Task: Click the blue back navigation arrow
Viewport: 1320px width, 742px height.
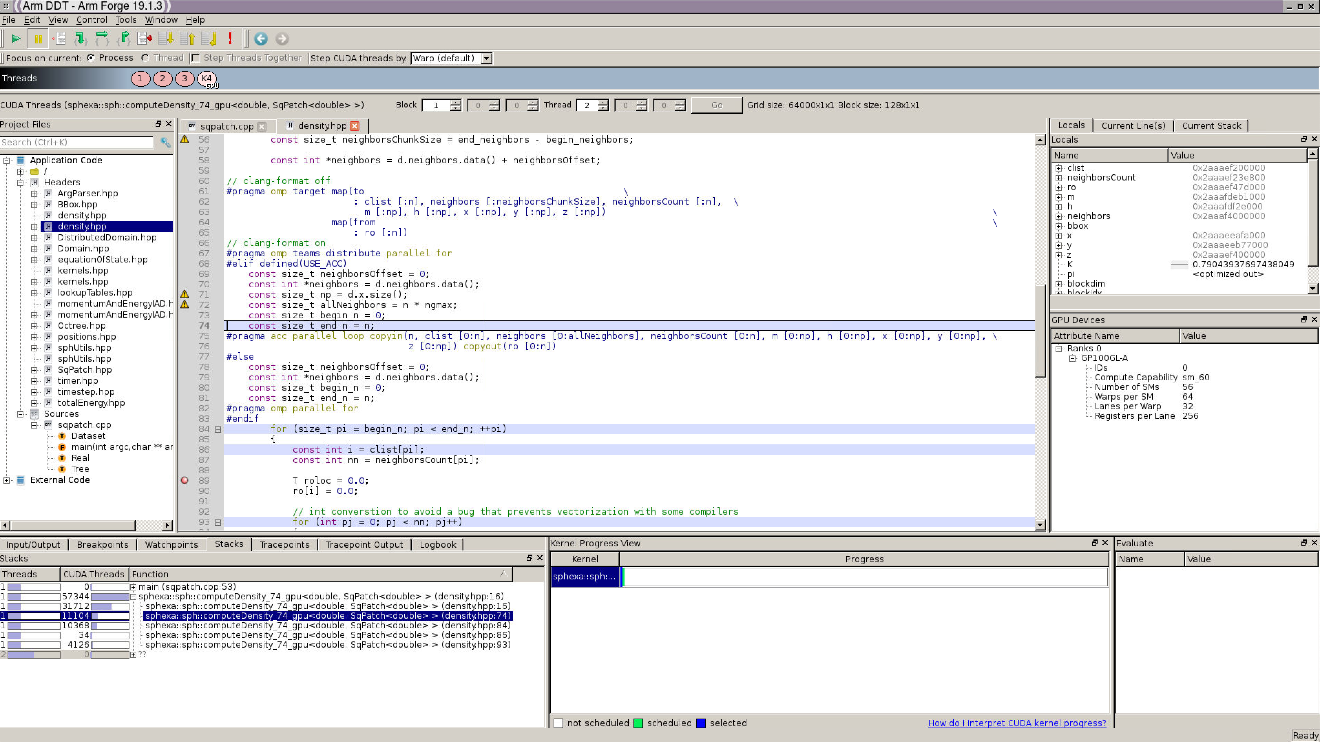Action: (261, 39)
